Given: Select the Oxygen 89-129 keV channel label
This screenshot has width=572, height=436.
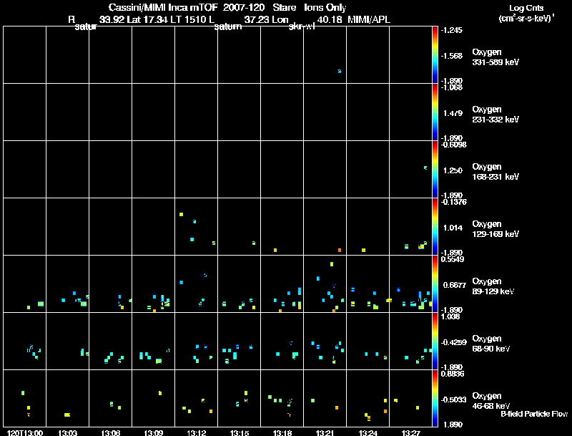Looking at the screenshot, I should (495, 286).
